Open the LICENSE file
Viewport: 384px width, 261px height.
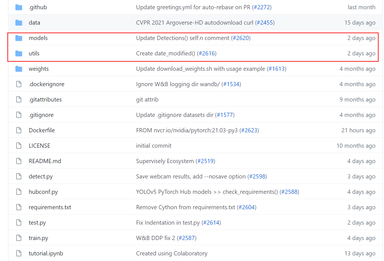point(39,145)
